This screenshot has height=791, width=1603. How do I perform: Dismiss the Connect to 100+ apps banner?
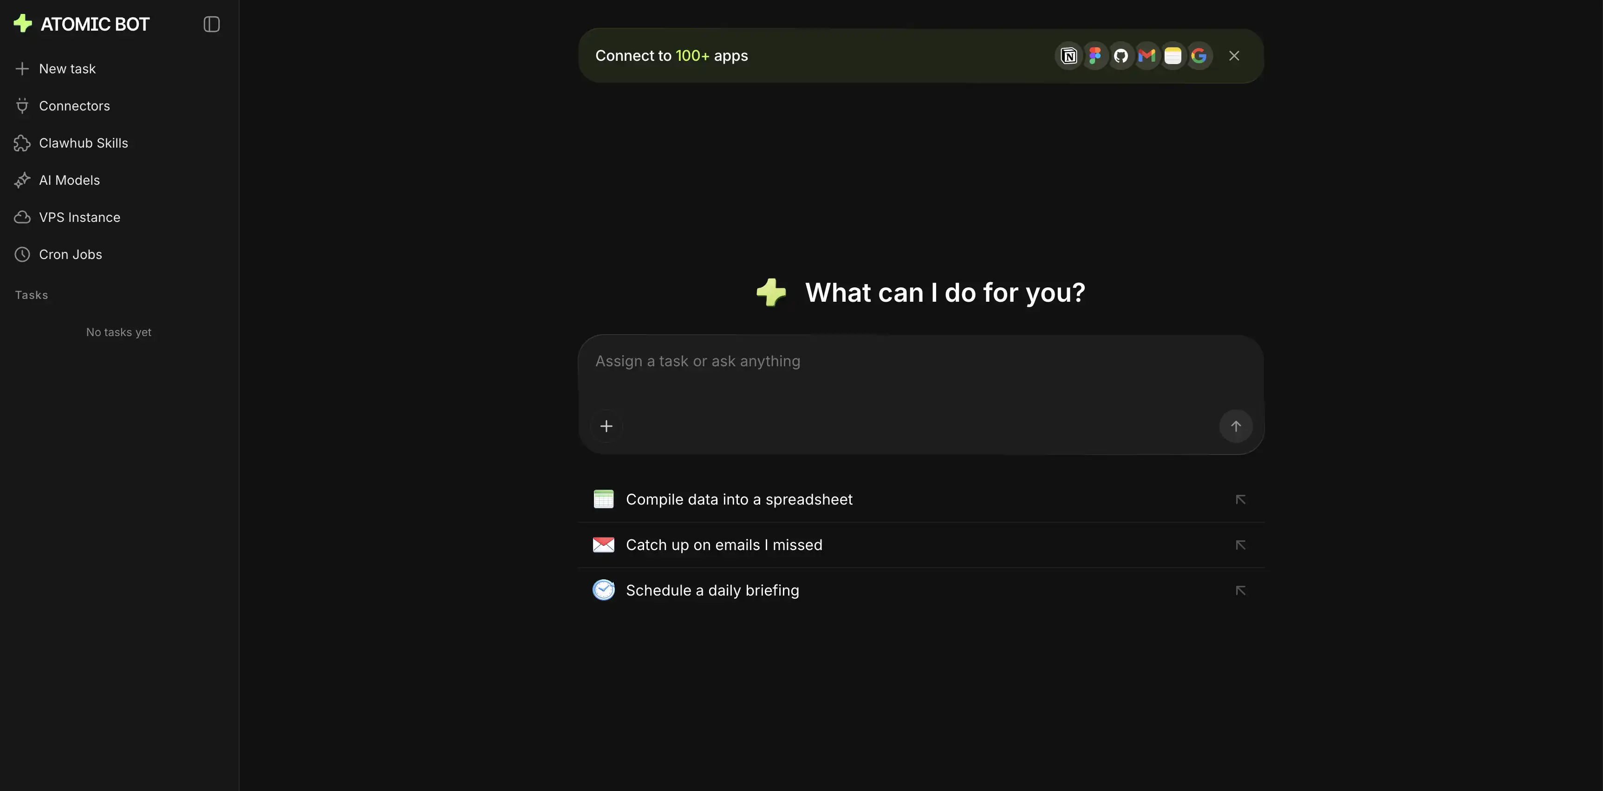click(x=1234, y=55)
